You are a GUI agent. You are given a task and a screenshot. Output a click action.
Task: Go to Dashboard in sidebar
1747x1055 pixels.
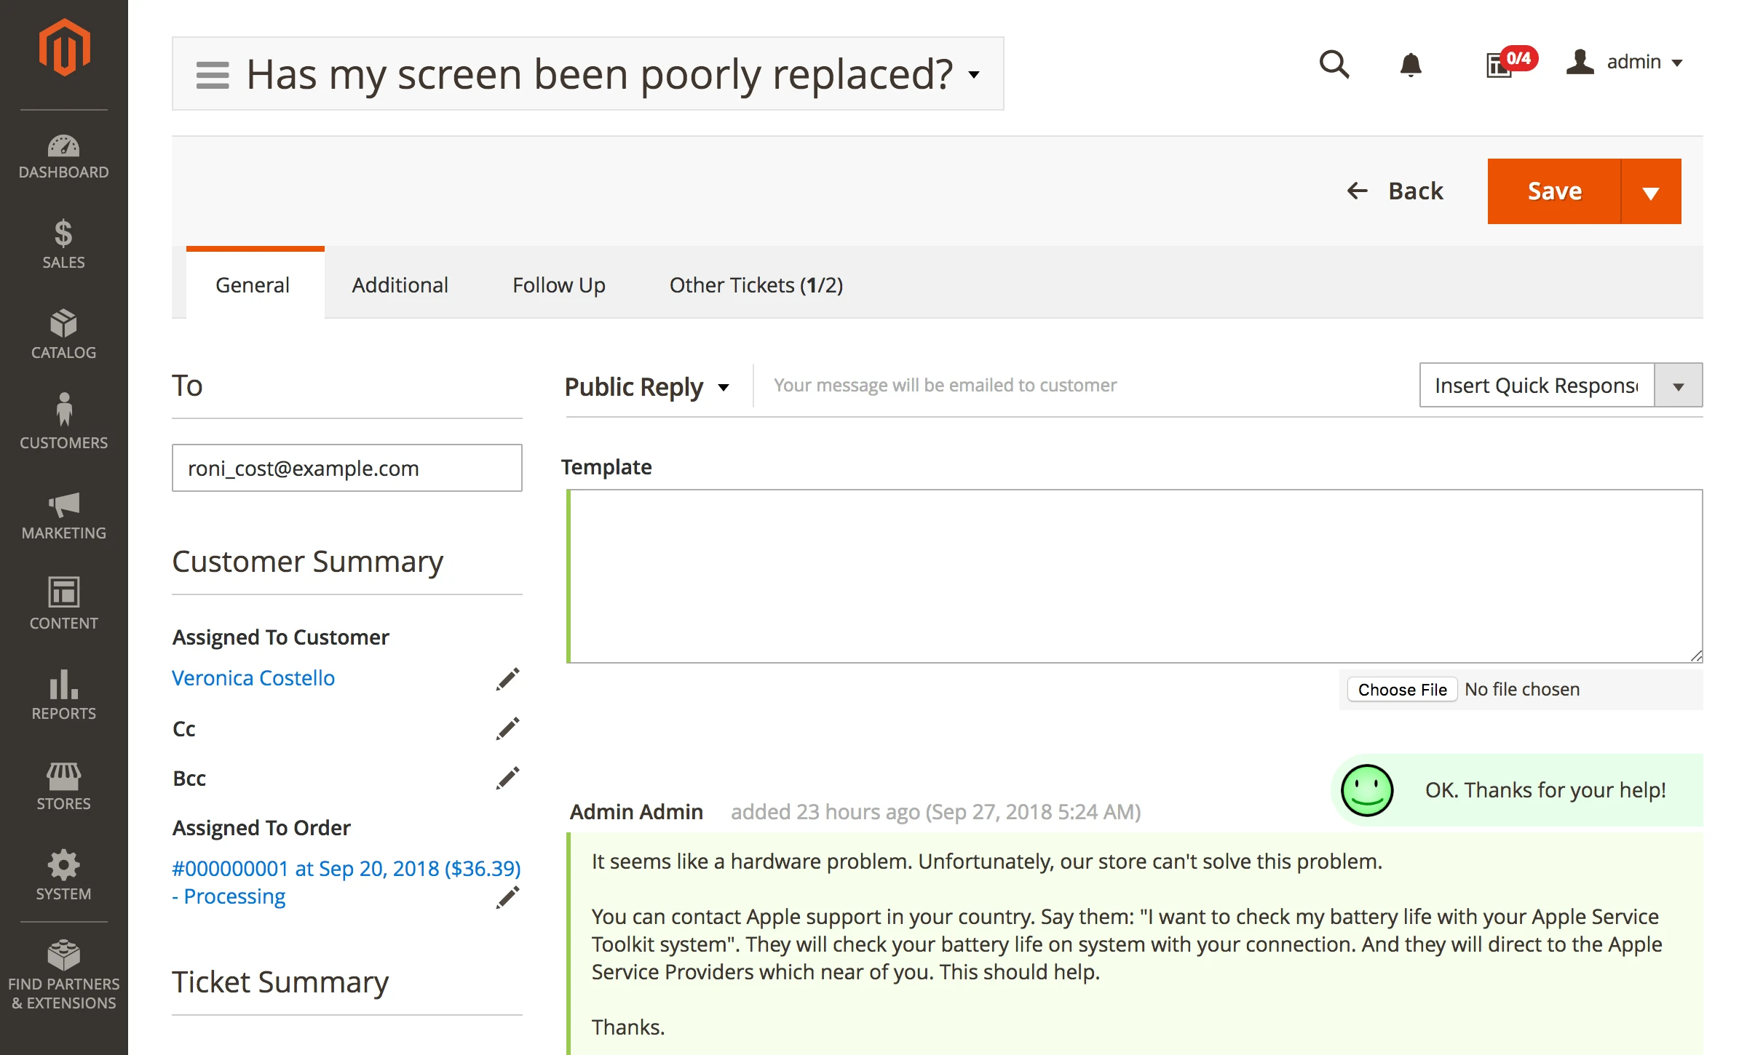point(63,156)
